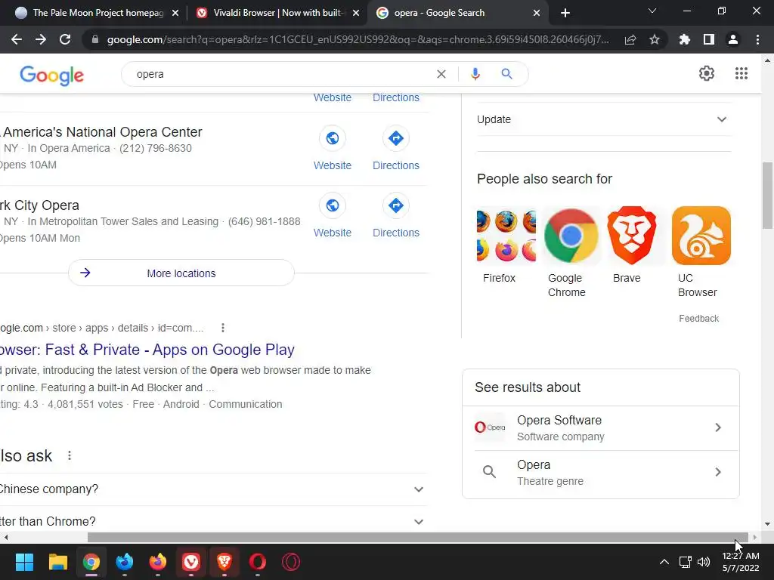Click the horizontal scrollbar thumb
This screenshot has height=580, width=774.
pos(417,537)
